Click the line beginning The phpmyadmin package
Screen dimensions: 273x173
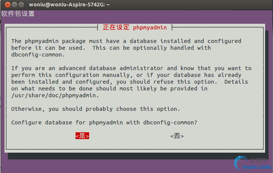126,41
